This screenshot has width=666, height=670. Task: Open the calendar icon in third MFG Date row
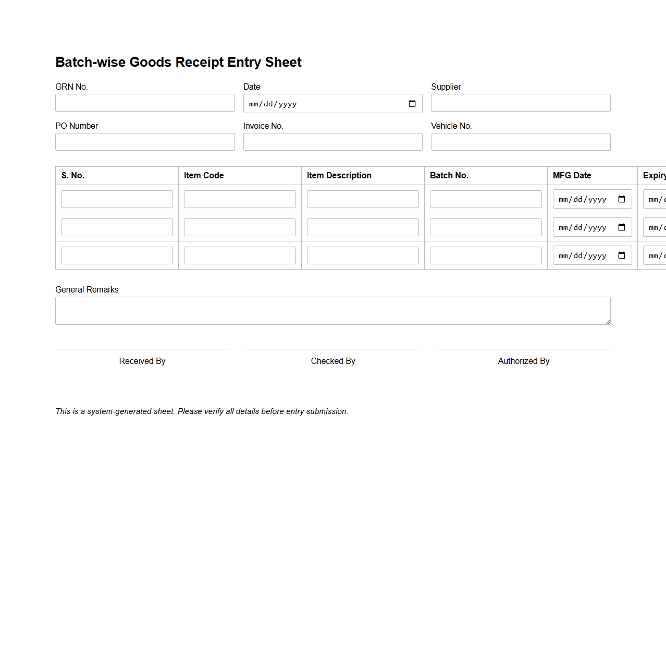(x=622, y=255)
